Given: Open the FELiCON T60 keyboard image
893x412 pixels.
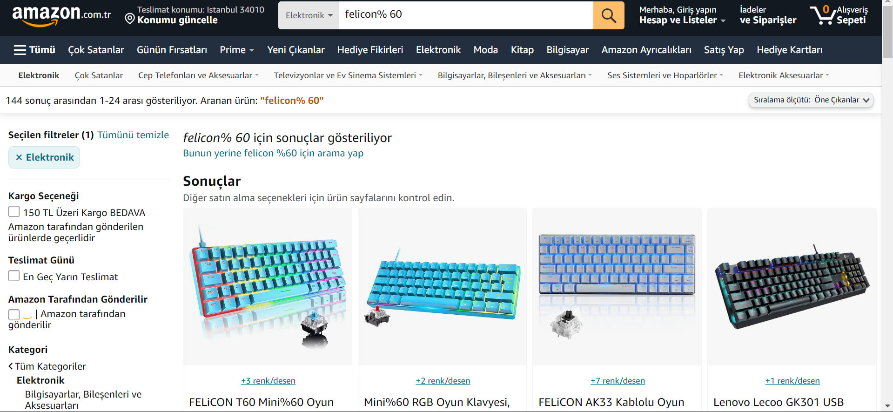Looking at the screenshot, I should coord(268,286).
